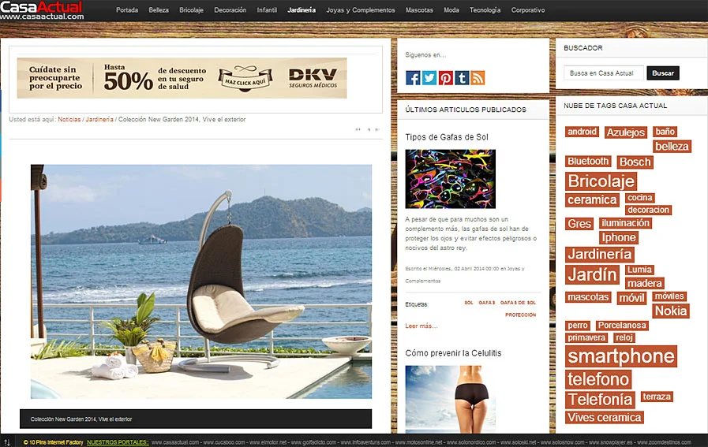Viewport: 708px width, 447px height.
Task: Select the madera tag
Action: [x=644, y=283]
